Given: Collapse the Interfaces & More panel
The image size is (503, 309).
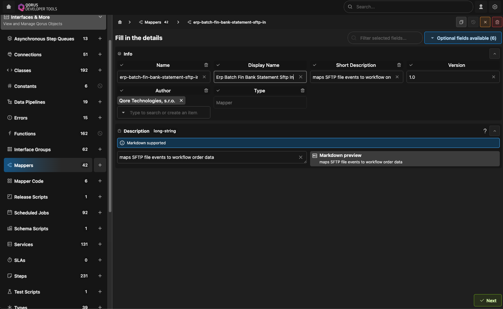Looking at the screenshot, I should pos(100,17).
